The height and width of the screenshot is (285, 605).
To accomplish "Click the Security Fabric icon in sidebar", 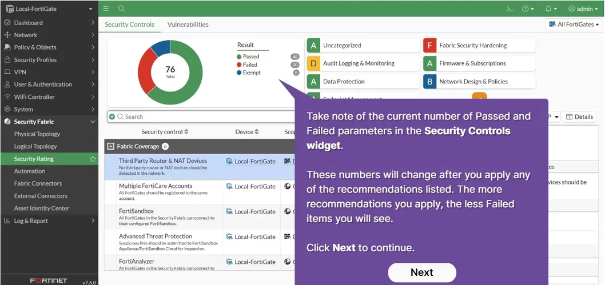I will tap(7, 122).
